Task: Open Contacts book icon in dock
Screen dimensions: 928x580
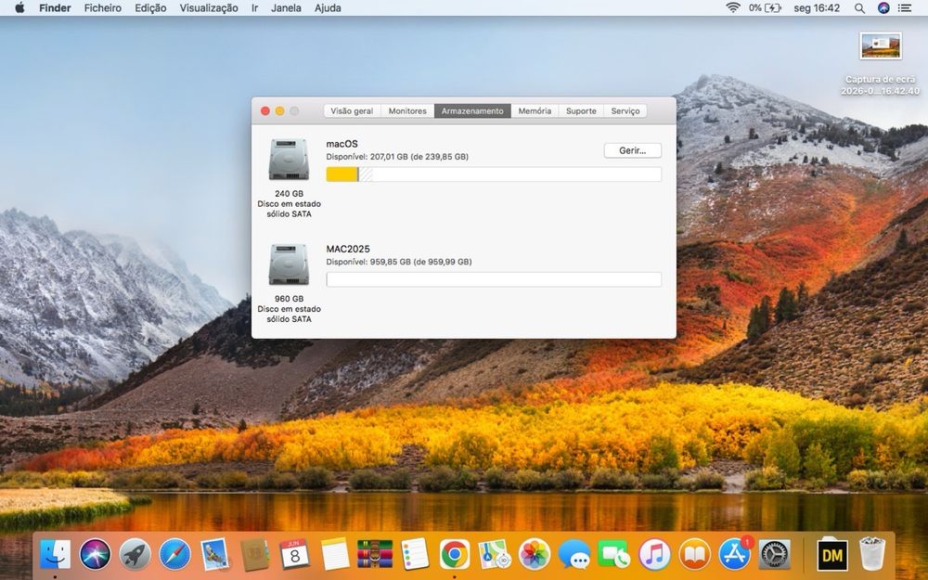Action: coord(255,555)
